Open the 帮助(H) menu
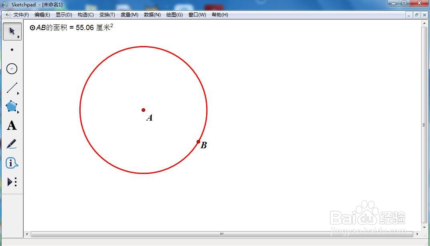 click(x=220, y=15)
